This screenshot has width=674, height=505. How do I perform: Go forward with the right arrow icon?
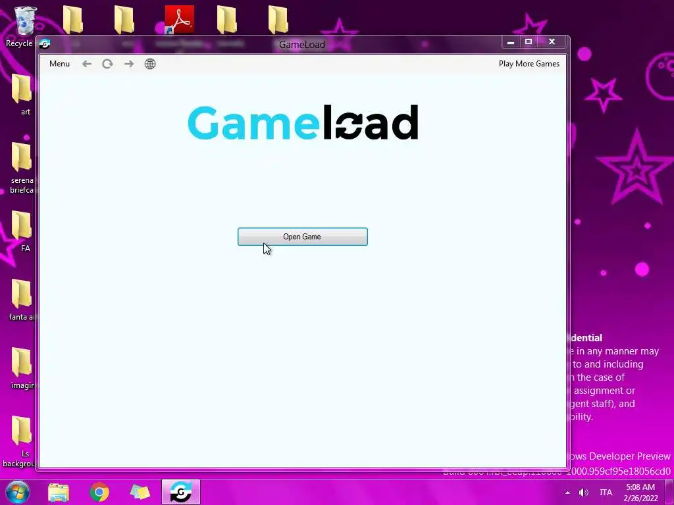[129, 64]
